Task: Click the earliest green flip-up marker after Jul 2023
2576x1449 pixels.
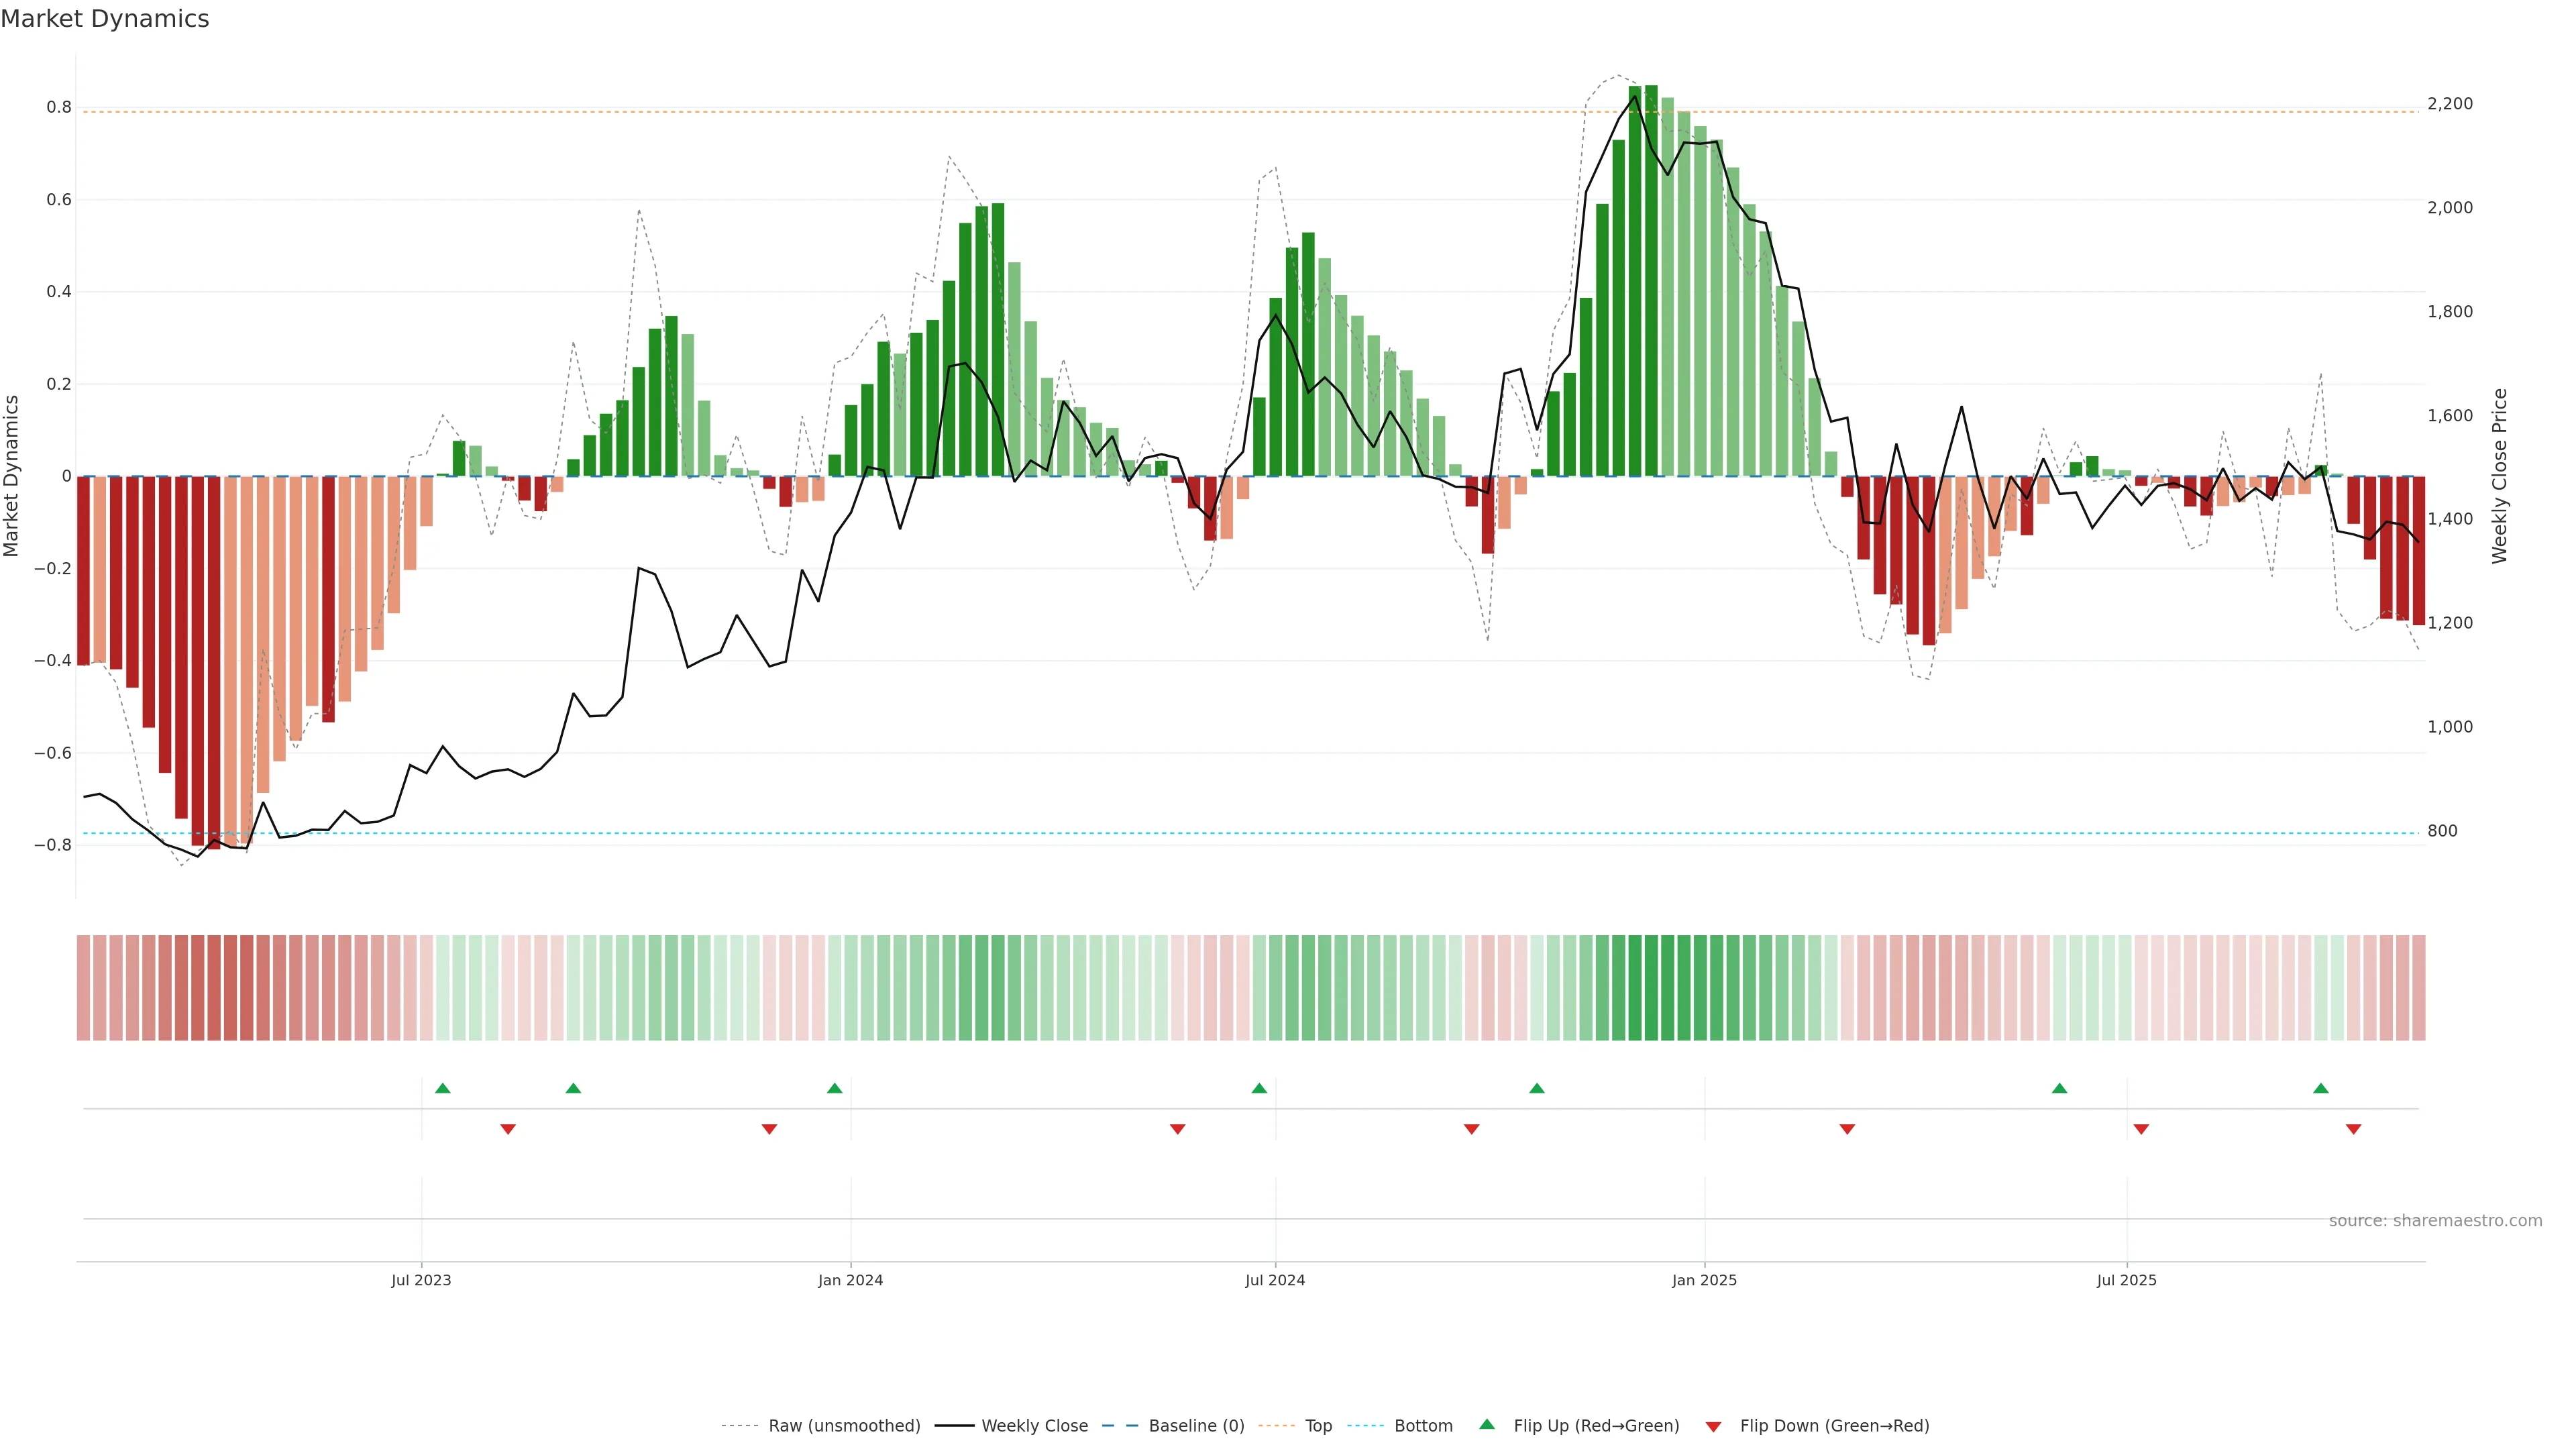Action: (x=443, y=1088)
